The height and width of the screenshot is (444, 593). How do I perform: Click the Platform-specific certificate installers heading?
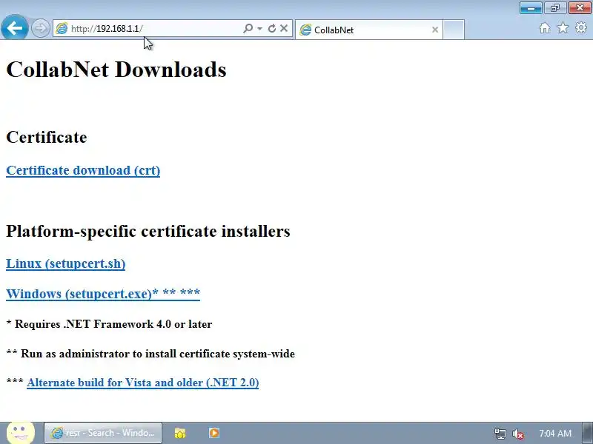(x=148, y=231)
